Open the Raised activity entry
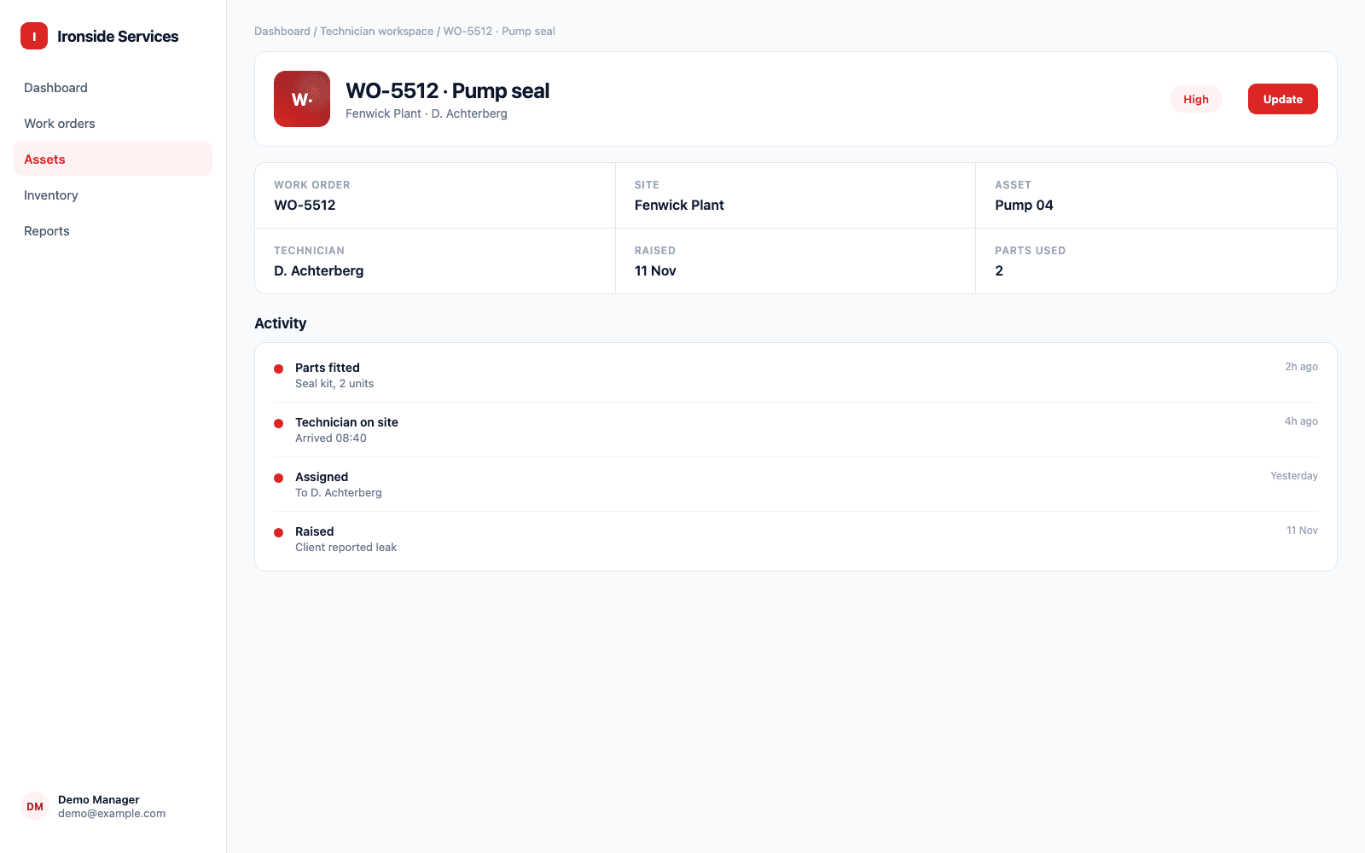1365x853 pixels. click(795, 539)
